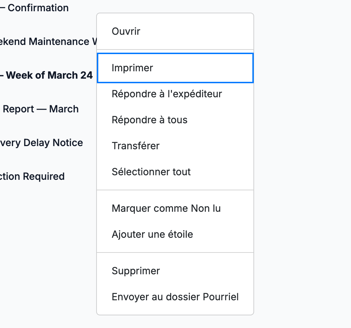Open the Action Required email
Image resolution: width=351 pixels, height=328 pixels.
pyautogui.click(x=32, y=176)
